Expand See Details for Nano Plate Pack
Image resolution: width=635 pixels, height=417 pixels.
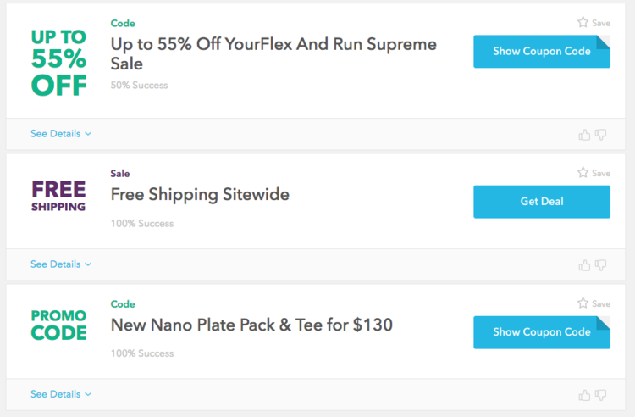click(x=61, y=394)
